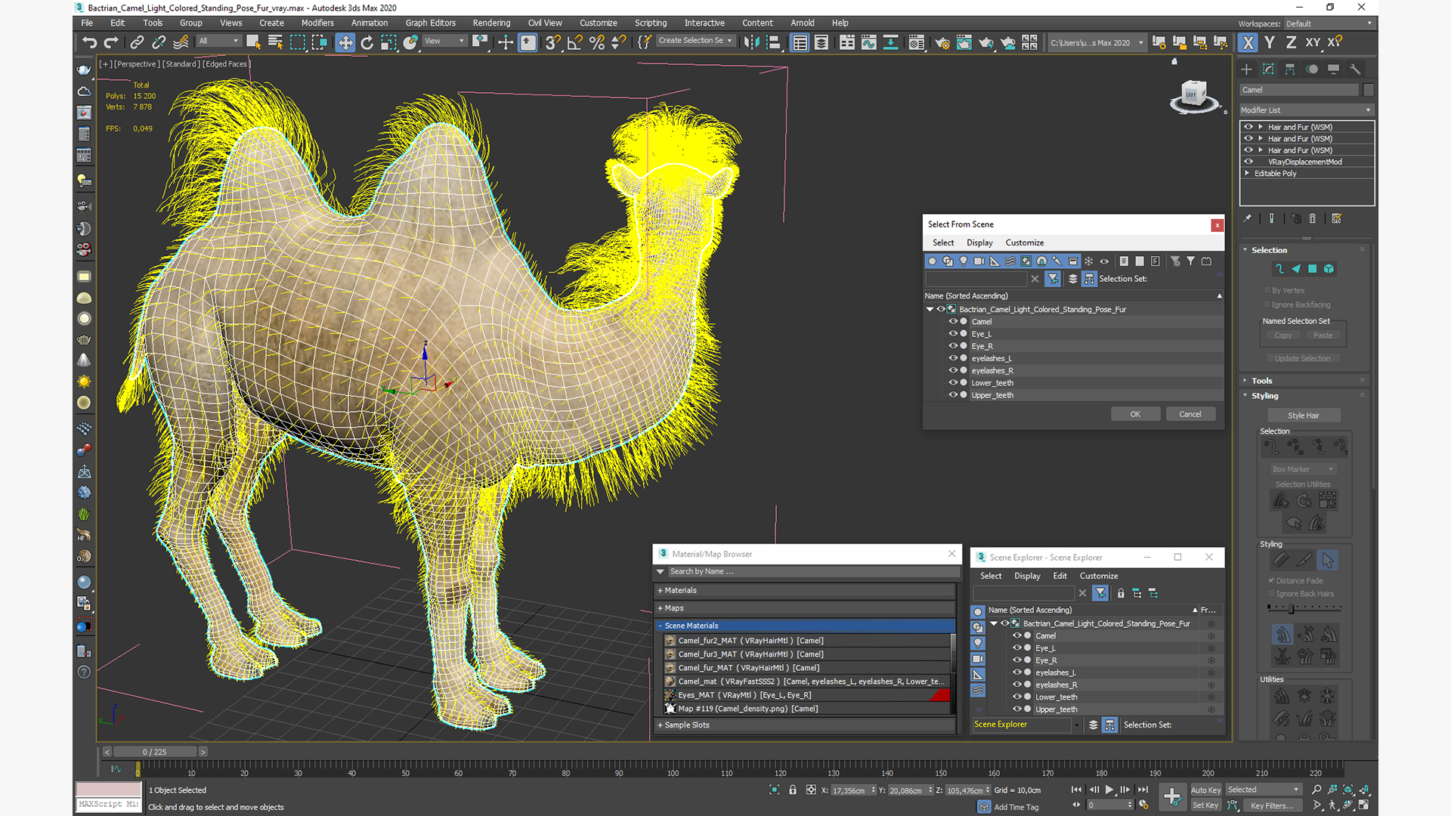The height and width of the screenshot is (816, 1451).
Task: Open the Modifier List dropdown
Action: [x=1306, y=110]
